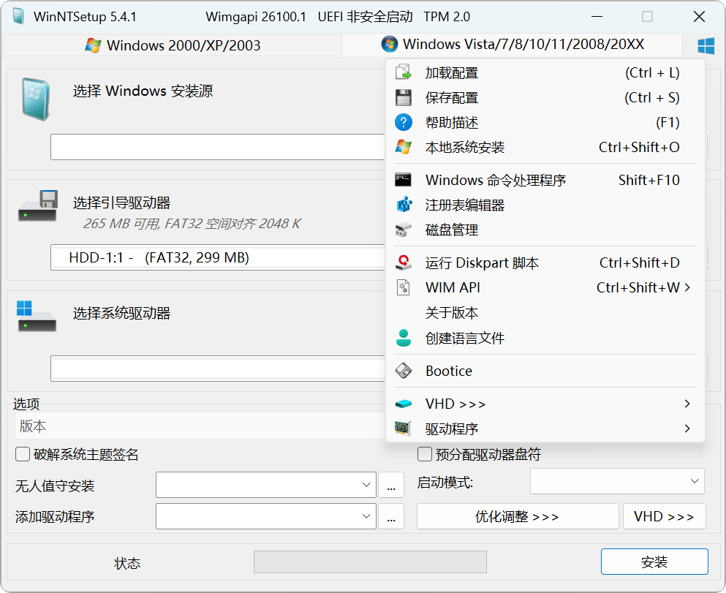Switch to Windows 2000/XP/2003 tab
Image resolution: width=726 pixels, height=593 pixels.
click(173, 45)
